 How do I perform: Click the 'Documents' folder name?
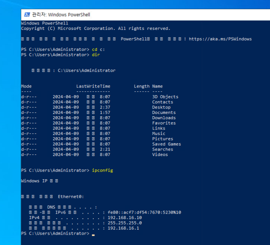coord(164,112)
